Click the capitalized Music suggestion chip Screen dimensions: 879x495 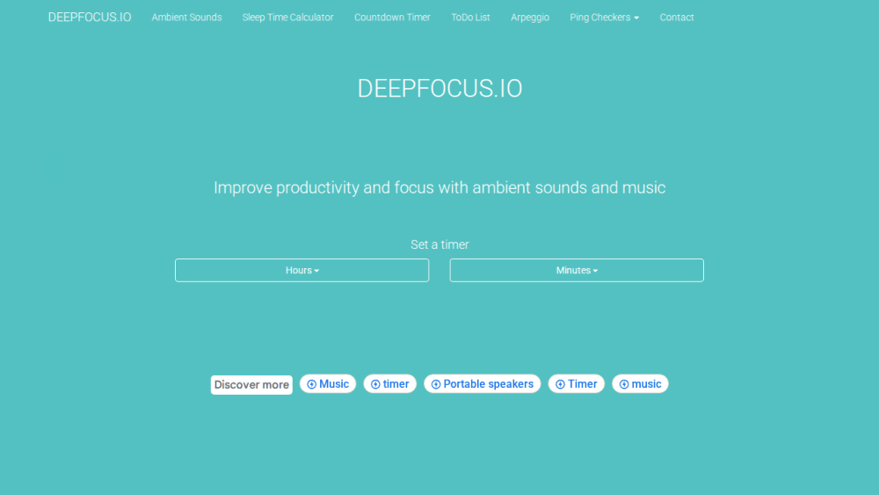[x=328, y=384]
